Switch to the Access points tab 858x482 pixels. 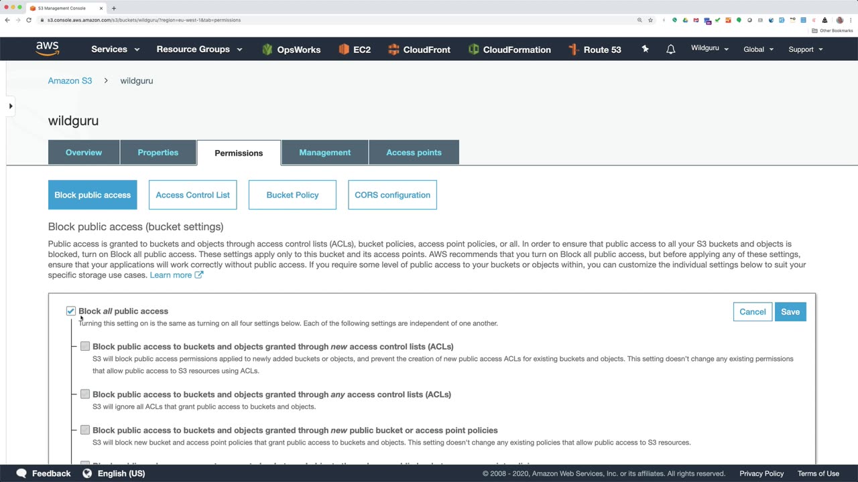pyautogui.click(x=414, y=153)
